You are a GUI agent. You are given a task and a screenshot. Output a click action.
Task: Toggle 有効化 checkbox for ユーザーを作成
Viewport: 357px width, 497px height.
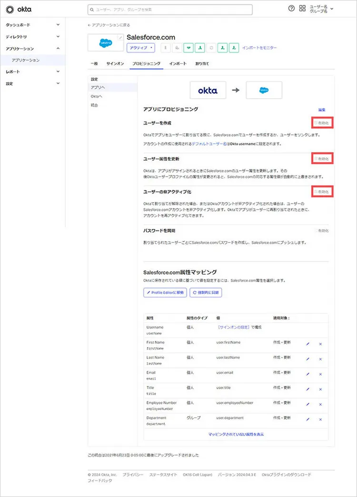click(x=316, y=123)
